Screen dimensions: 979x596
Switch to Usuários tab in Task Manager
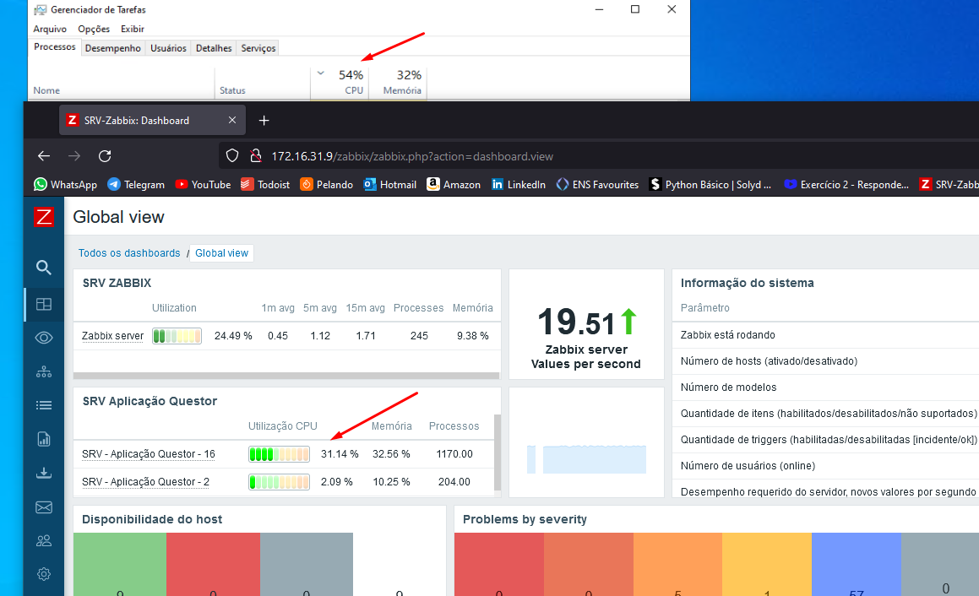[x=169, y=48]
